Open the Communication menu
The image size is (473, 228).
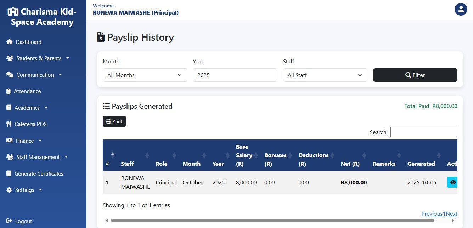pyautogui.click(x=34, y=75)
